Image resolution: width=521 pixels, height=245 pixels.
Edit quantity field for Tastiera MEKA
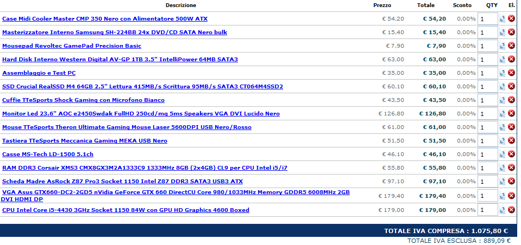click(488, 141)
